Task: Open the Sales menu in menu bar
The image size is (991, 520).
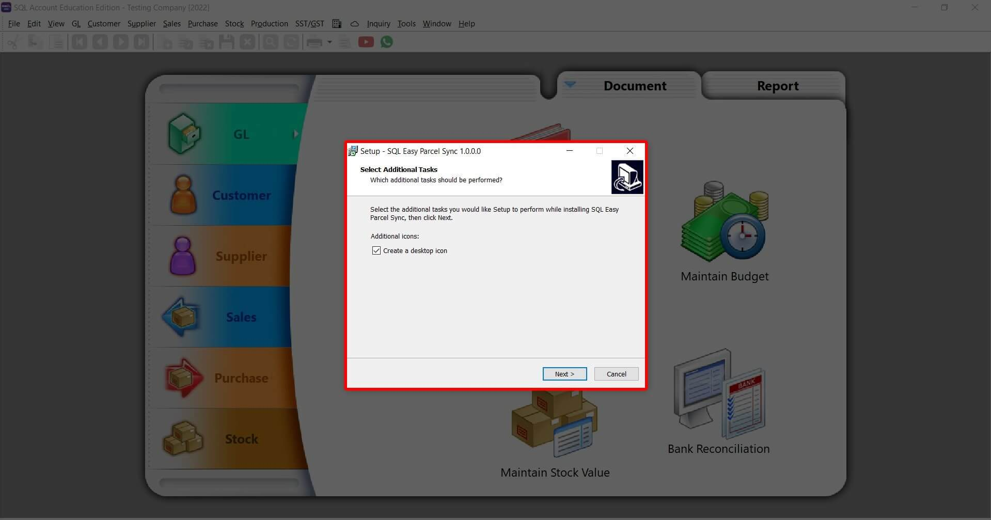Action: click(172, 24)
